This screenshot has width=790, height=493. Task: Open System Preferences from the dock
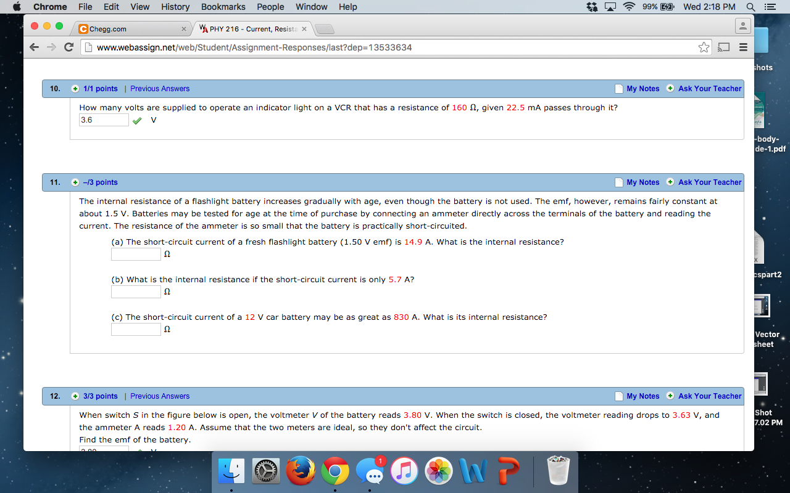(x=267, y=471)
